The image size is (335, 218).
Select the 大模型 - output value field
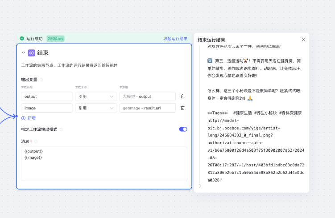coord(148,97)
